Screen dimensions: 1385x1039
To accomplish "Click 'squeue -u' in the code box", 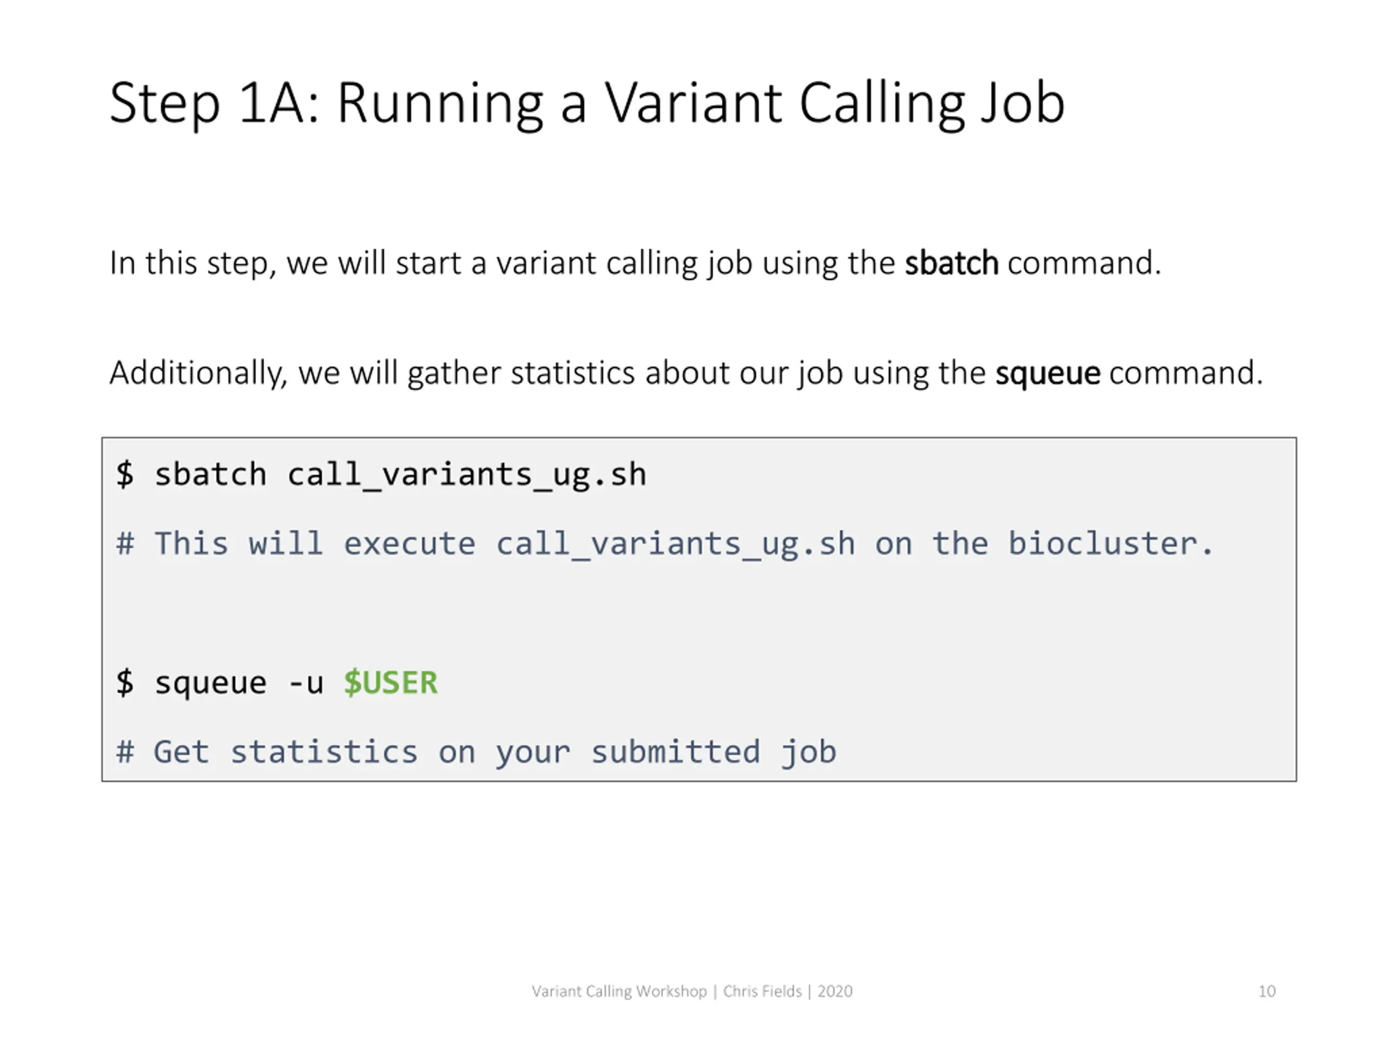I will click(x=239, y=683).
